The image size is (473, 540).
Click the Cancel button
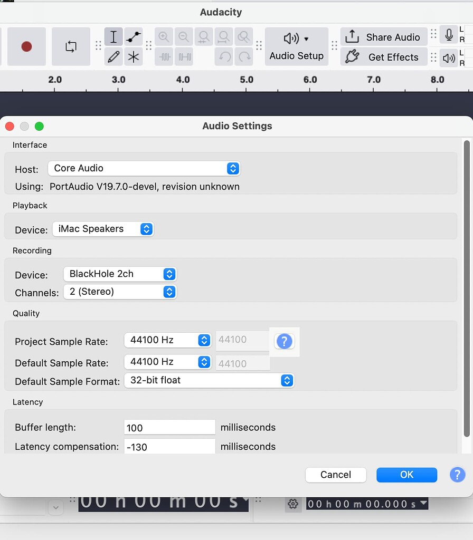[x=336, y=475]
